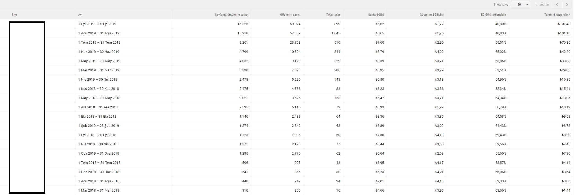575x195 pixels.
Task: Sort by the Site column header
Action: coord(14,15)
